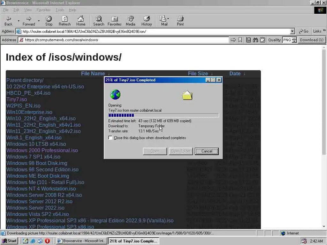Open the Parent directory link
This screenshot has height=245, width=327.
25,80
